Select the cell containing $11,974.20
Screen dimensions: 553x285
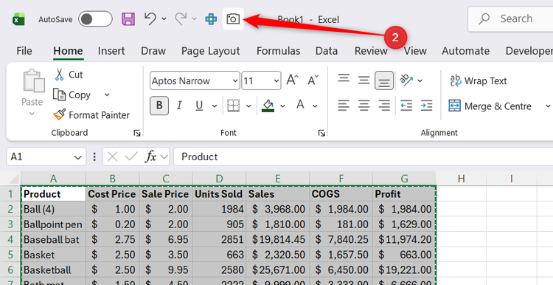coord(404,239)
